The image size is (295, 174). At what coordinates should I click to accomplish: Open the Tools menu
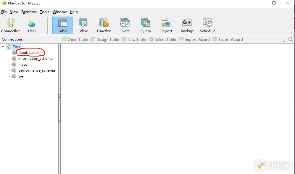click(x=45, y=12)
